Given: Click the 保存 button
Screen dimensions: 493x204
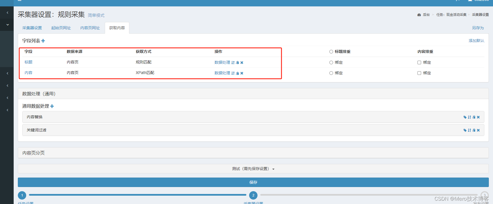Looking at the screenshot, I should [x=253, y=182].
